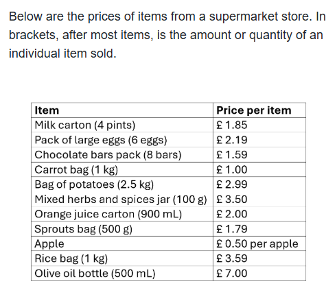Screen dimensions: 326x288
Task: Select the Milk carton (4 pints) cell
Action: 122,125
